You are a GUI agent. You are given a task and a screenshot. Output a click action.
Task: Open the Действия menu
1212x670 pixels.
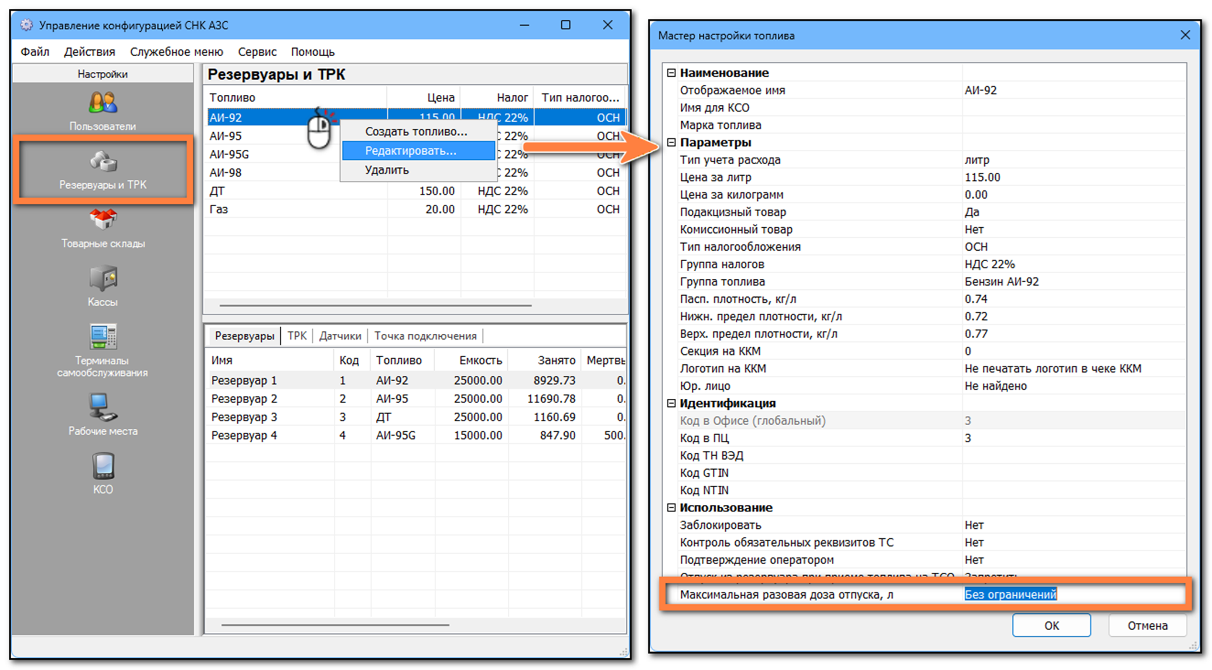pyautogui.click(x=90, y=52)
